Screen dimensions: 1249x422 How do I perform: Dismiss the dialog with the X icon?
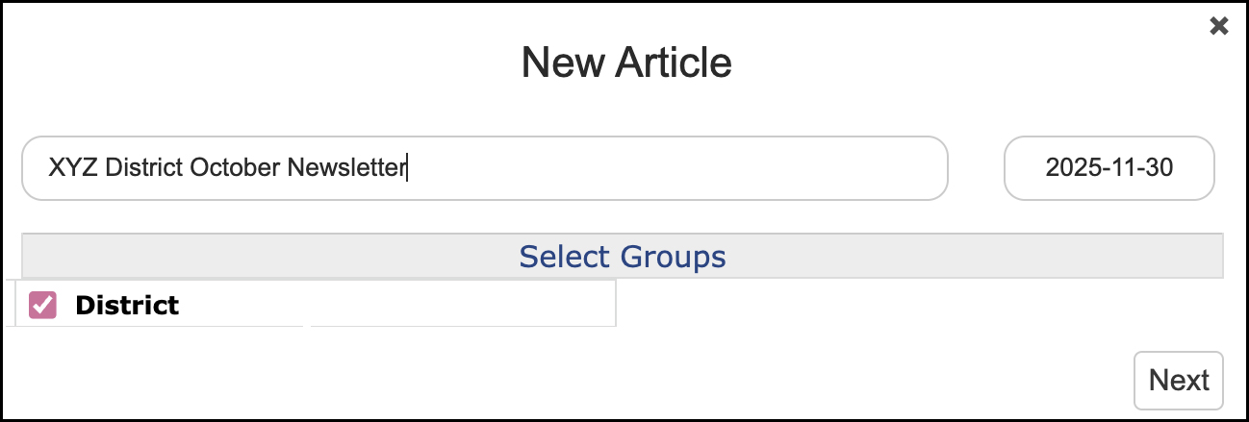click(1218, 26)
